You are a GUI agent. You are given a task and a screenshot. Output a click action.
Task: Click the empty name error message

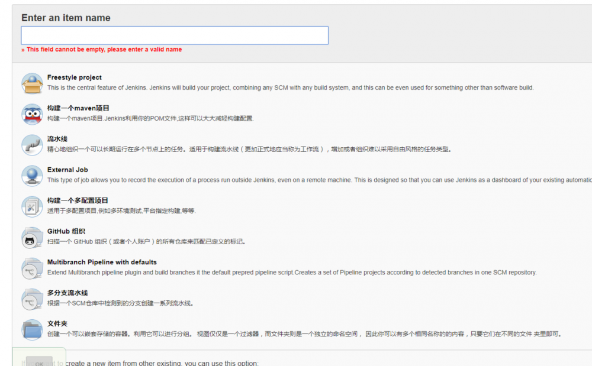pos(102,50)
